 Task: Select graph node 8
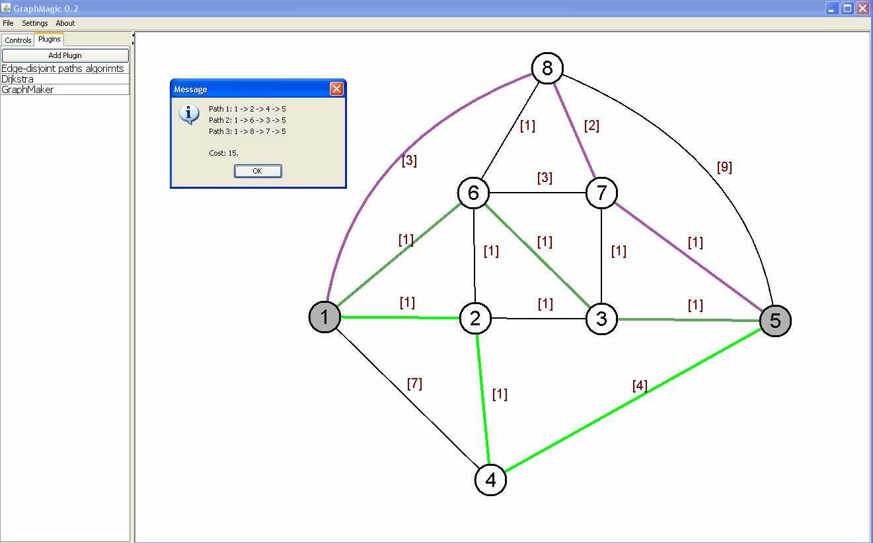[547, 68]
